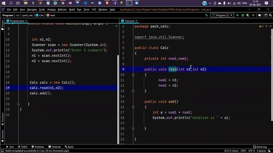This screenshot has width=273, height=153.
Task: Click Calc class in the breadcrumb
Action: 40,15
